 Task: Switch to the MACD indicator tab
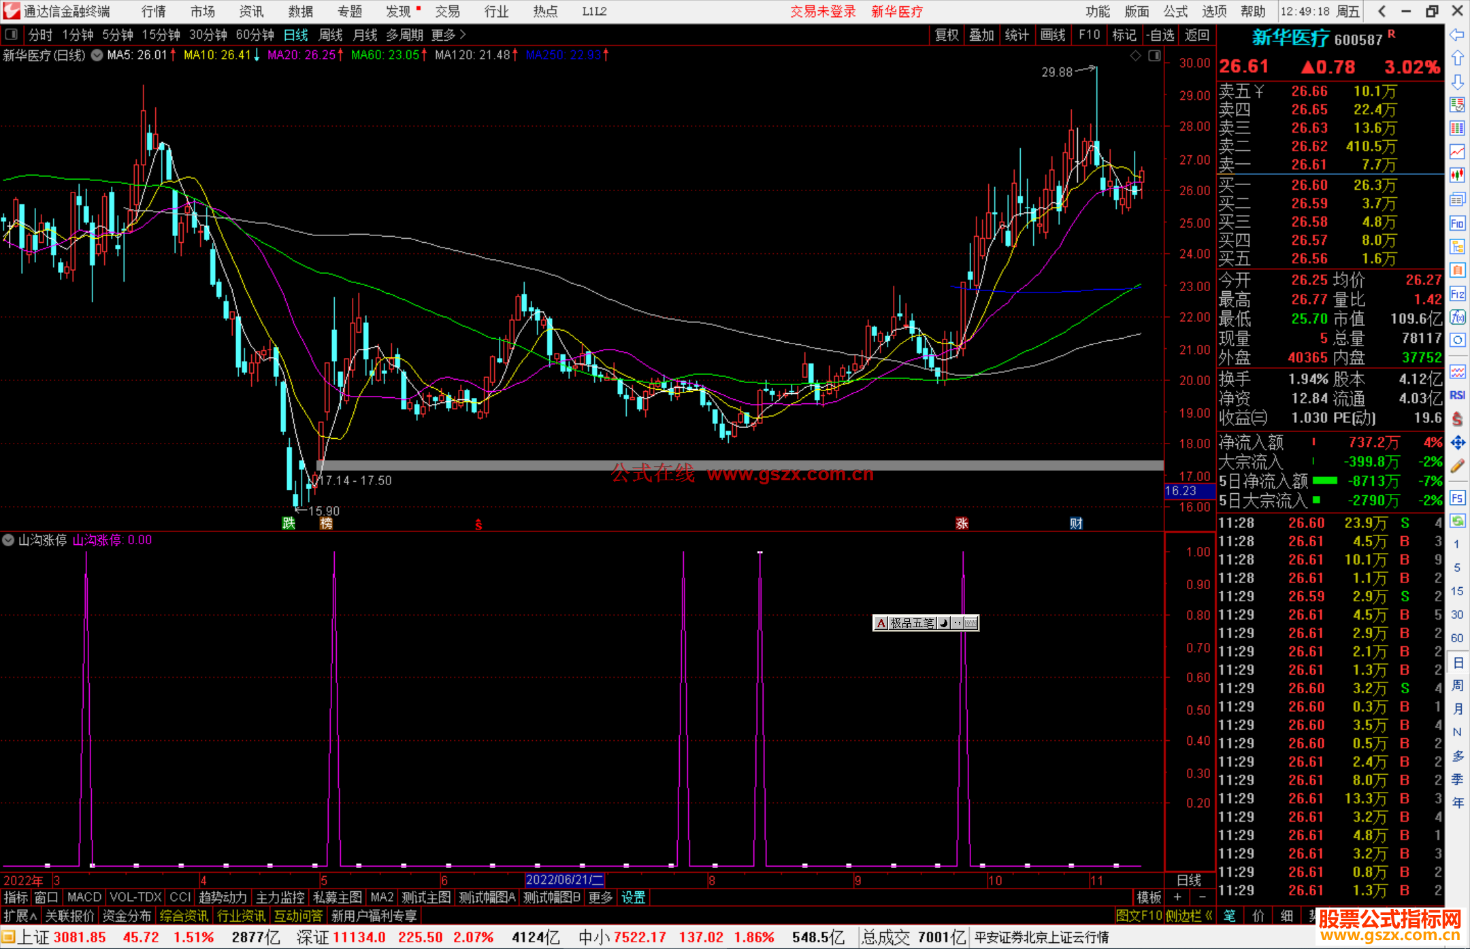coord(84,897)
